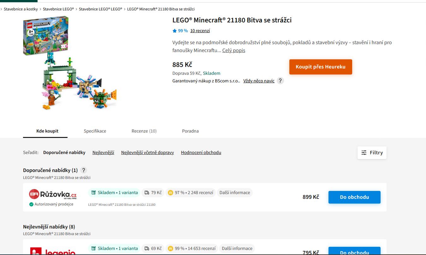Open the Recenze (10) tab
Viewport: 426px width, 255px height.
pyautogui.click(x=144, y=131)
